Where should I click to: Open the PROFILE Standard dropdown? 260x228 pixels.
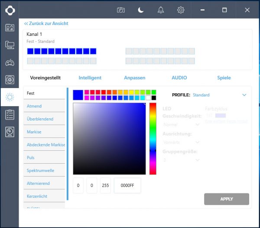[x=220, y=95]
